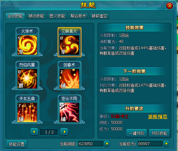The width and height of the screenshot is (178, 151).
Task: Open 技能设置 skill settings
Action: coord(17,144)
